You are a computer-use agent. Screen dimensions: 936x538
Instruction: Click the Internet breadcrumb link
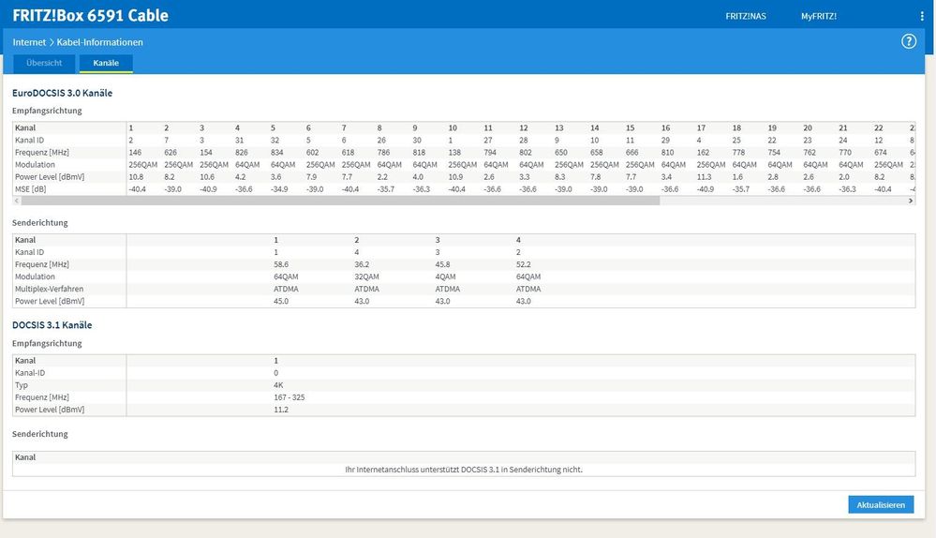(29, 42)
